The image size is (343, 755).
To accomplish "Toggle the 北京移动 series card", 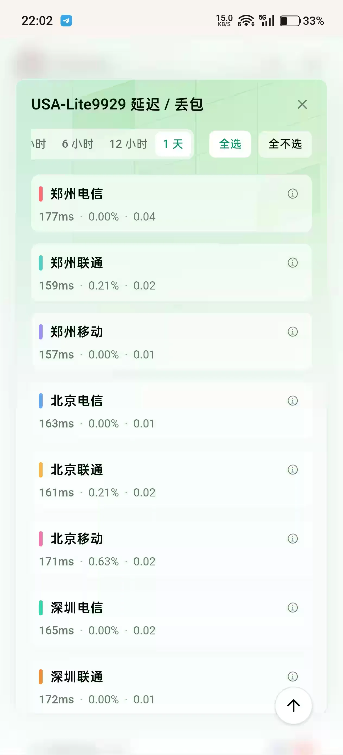I will click(x=171, y=548).
